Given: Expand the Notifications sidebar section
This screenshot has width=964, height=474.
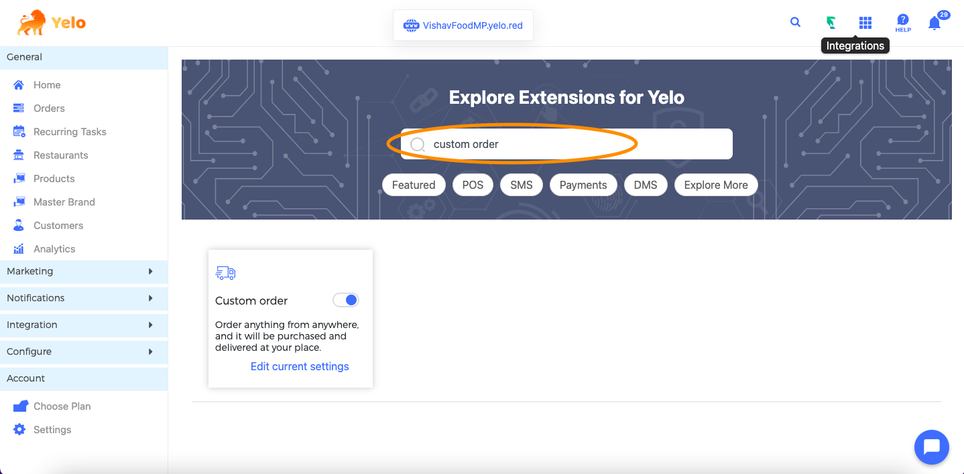Looking at the screenshot, I should click(150, 298).
